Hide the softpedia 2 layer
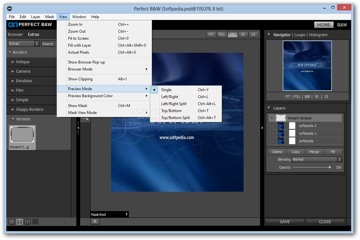This screenshot has width=360, height=240. point(272,126)
